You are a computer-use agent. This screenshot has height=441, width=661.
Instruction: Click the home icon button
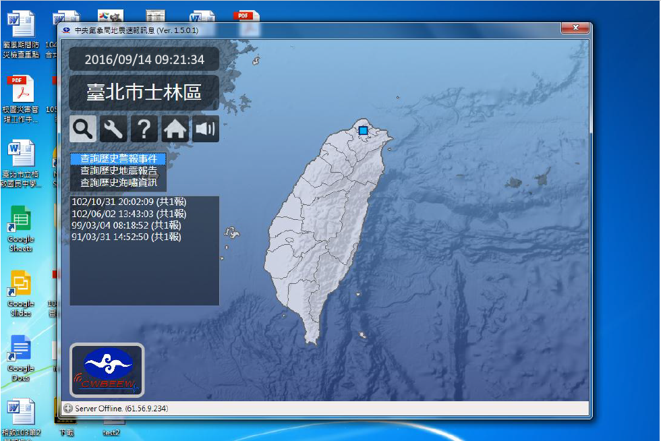[175, 129]
